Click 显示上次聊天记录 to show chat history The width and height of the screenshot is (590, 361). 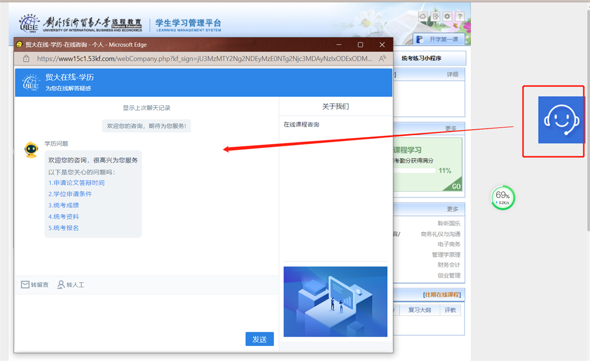pos(146,108)
